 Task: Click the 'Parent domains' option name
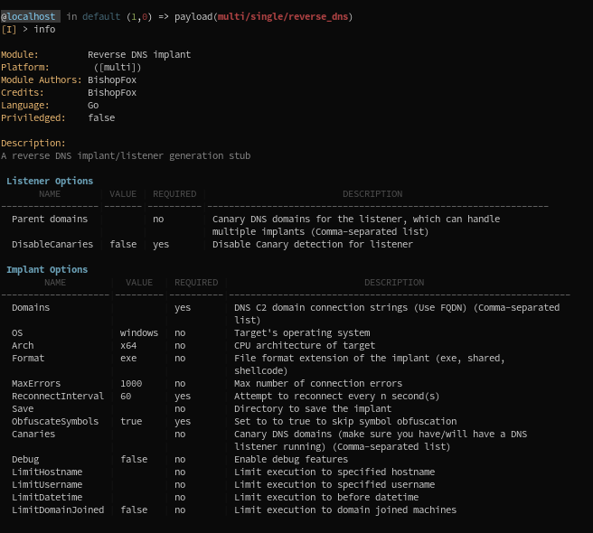tap(50, 219)
